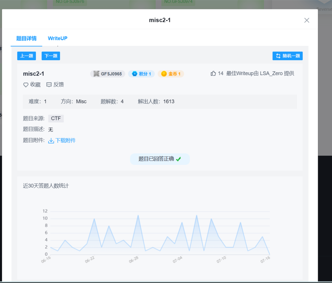Viewport: 332px width, 283px height.
Task: Select the 题目详情 tab
Action: 26,38
